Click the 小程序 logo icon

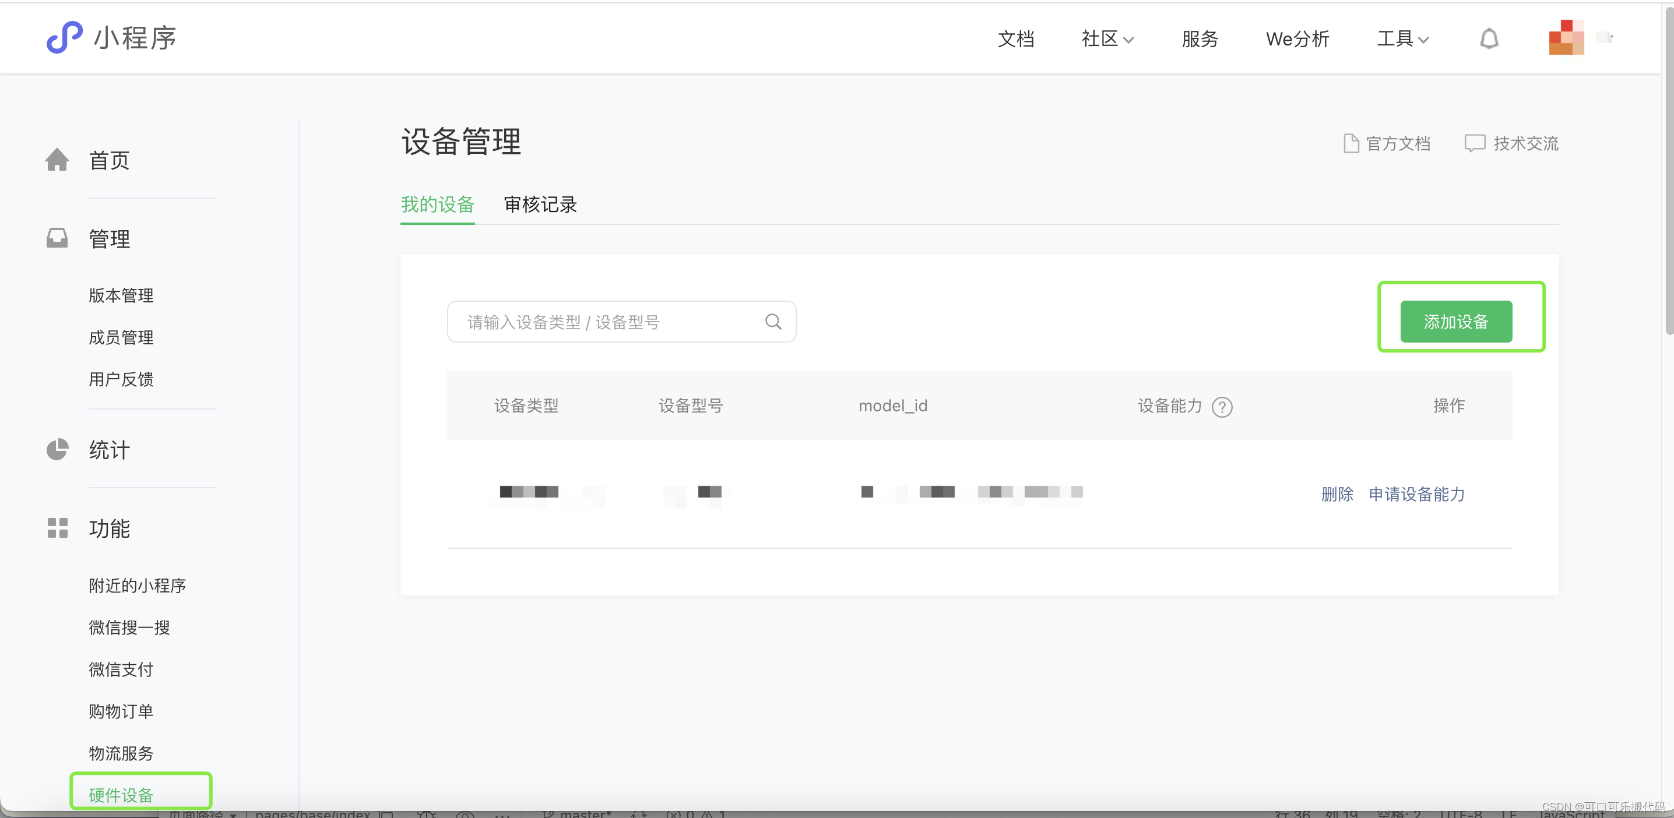coord(64,37)
